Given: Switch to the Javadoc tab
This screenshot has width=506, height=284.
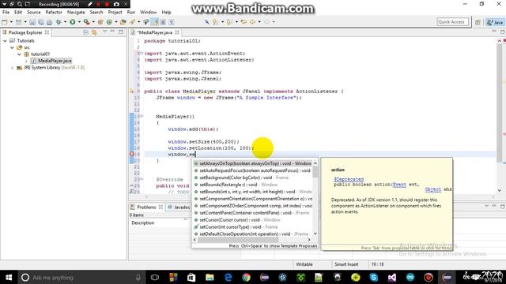Looking at the screenshot, I should (x=179, y=207).
